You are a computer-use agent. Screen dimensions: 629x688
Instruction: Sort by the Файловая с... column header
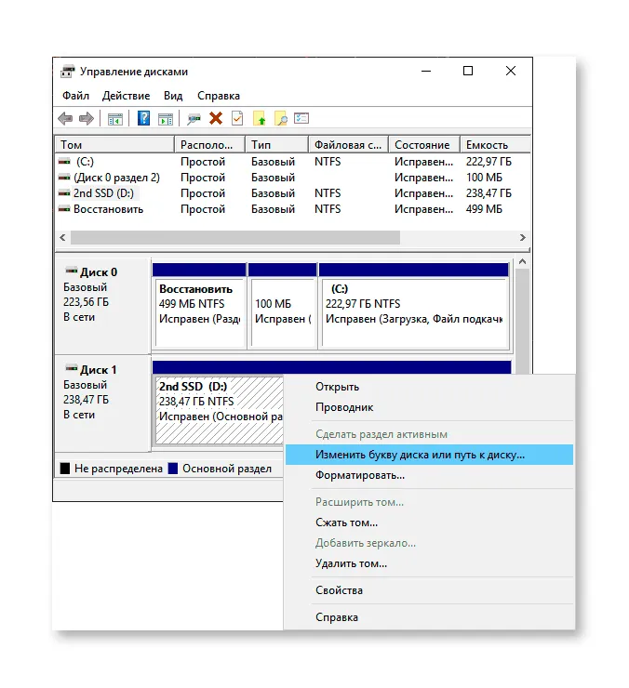point(349,144)
